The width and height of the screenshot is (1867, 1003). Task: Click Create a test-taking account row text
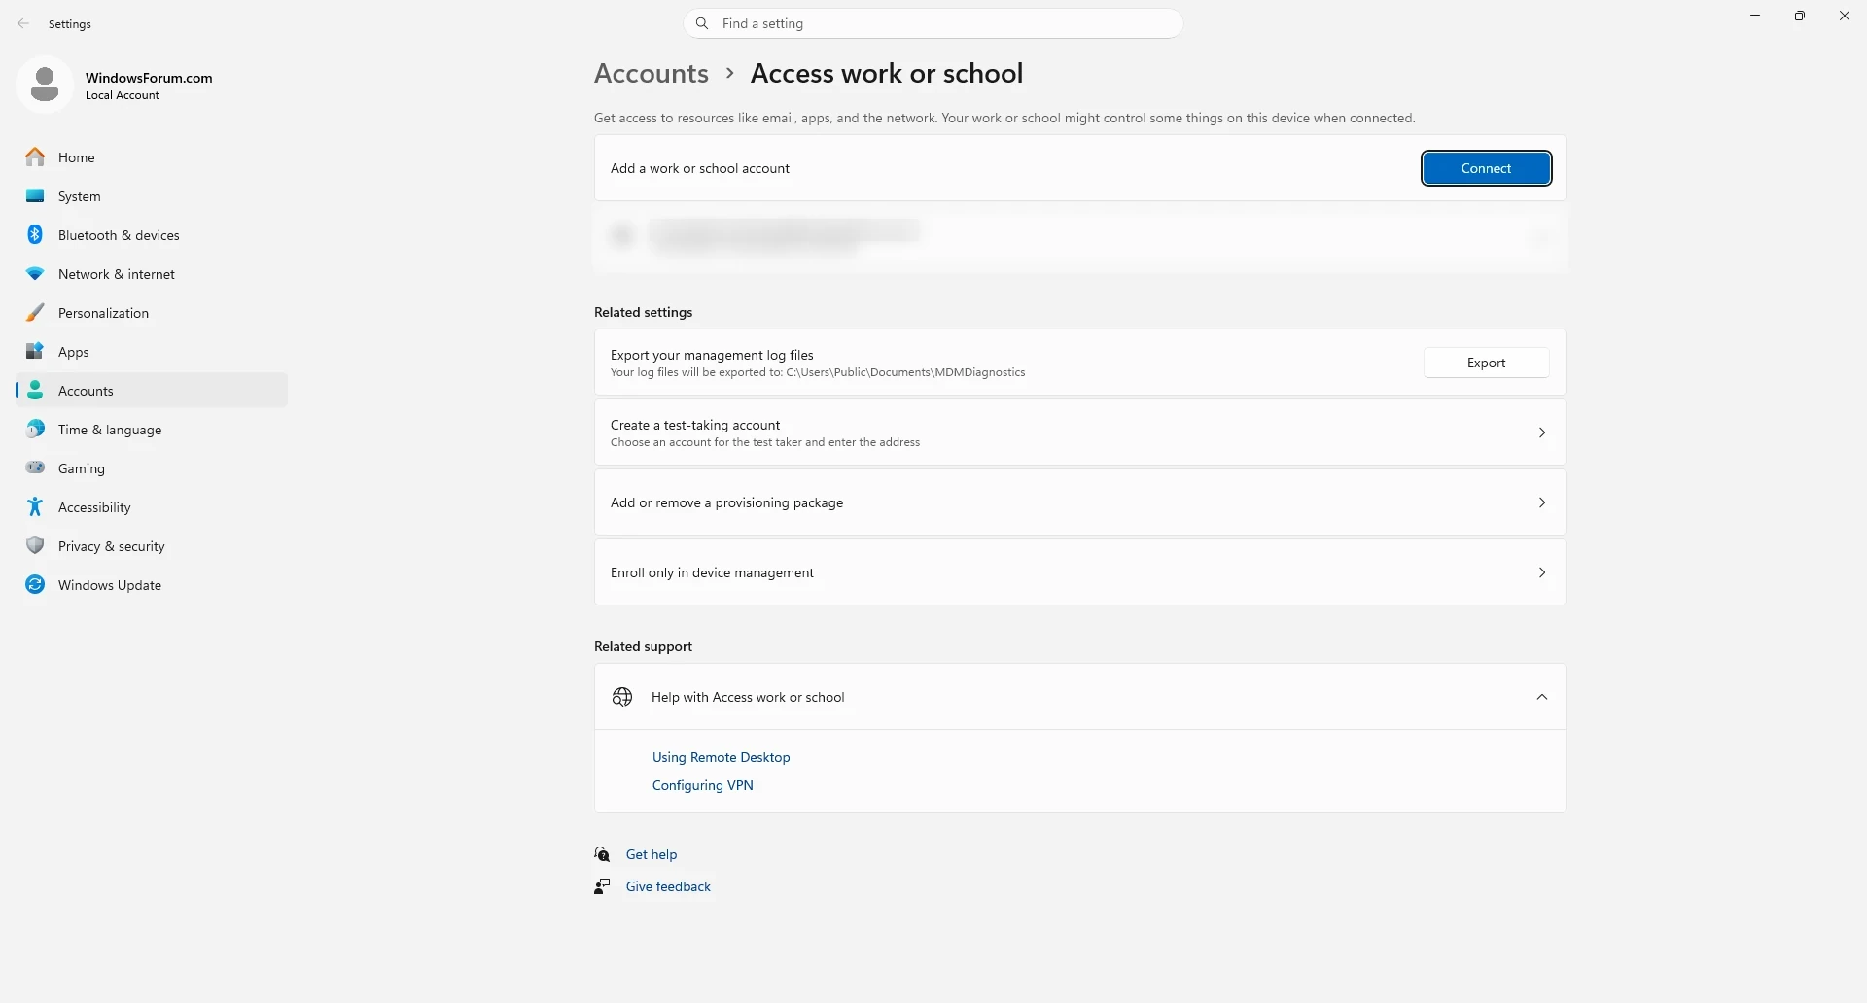[695, 425]
